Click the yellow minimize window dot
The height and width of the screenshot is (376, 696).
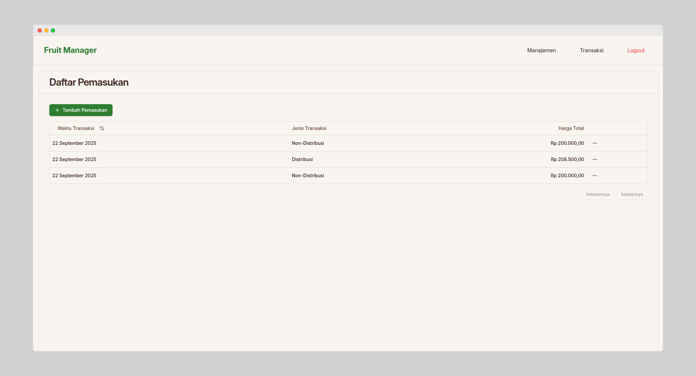(46, 30)
